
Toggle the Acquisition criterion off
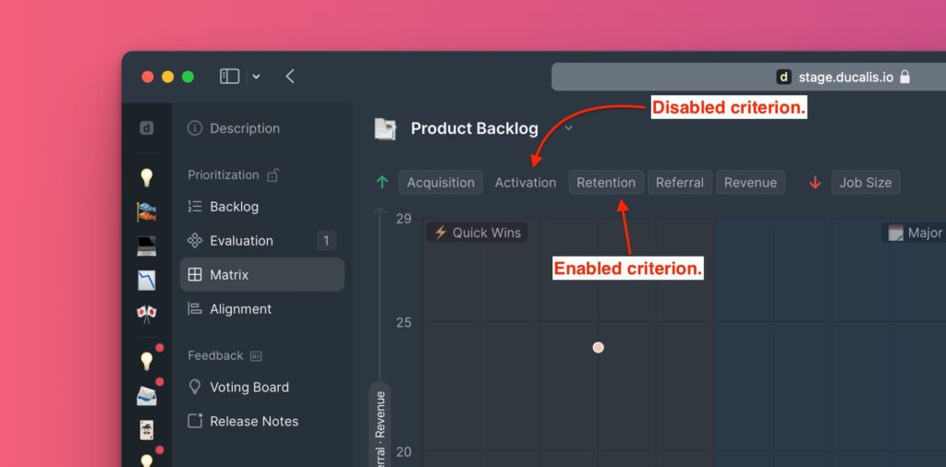[441, 183]
